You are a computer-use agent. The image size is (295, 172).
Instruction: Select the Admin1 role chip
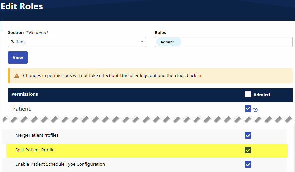coord(169,42)
